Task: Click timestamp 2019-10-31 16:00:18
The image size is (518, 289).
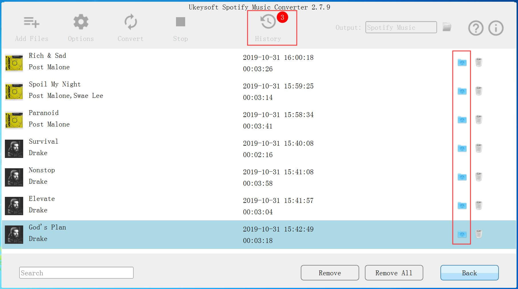Action: pos(278,58)
